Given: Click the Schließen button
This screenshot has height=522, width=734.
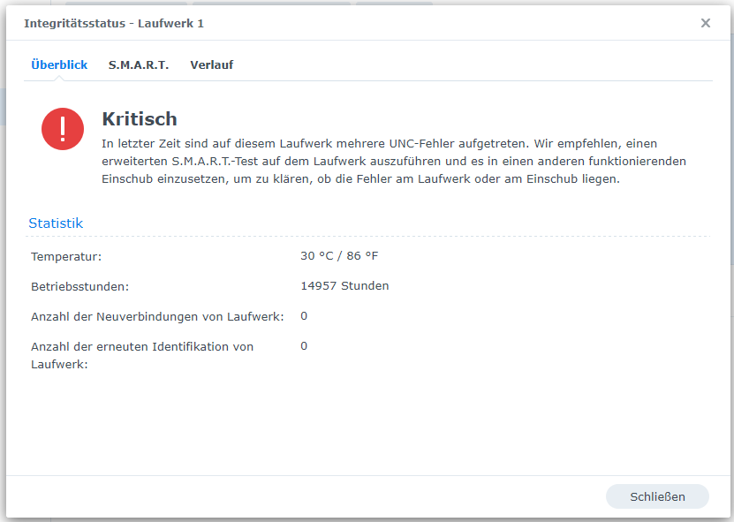Looking at the screenshot, I should 657,496.
